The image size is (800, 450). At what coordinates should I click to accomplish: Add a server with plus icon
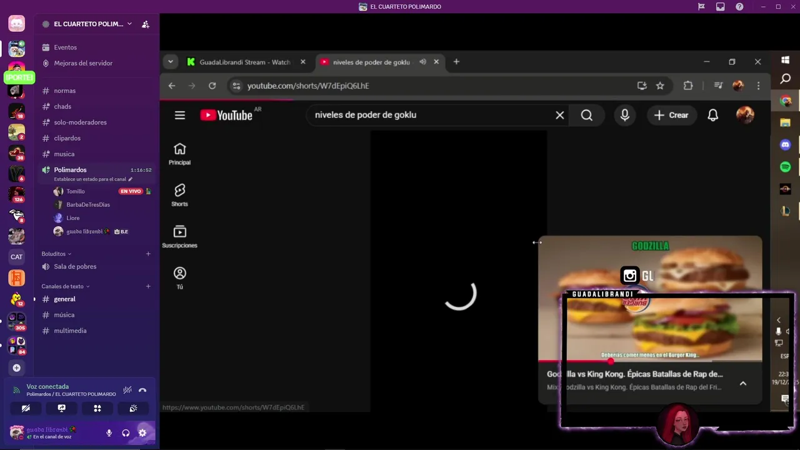[17, 367]
